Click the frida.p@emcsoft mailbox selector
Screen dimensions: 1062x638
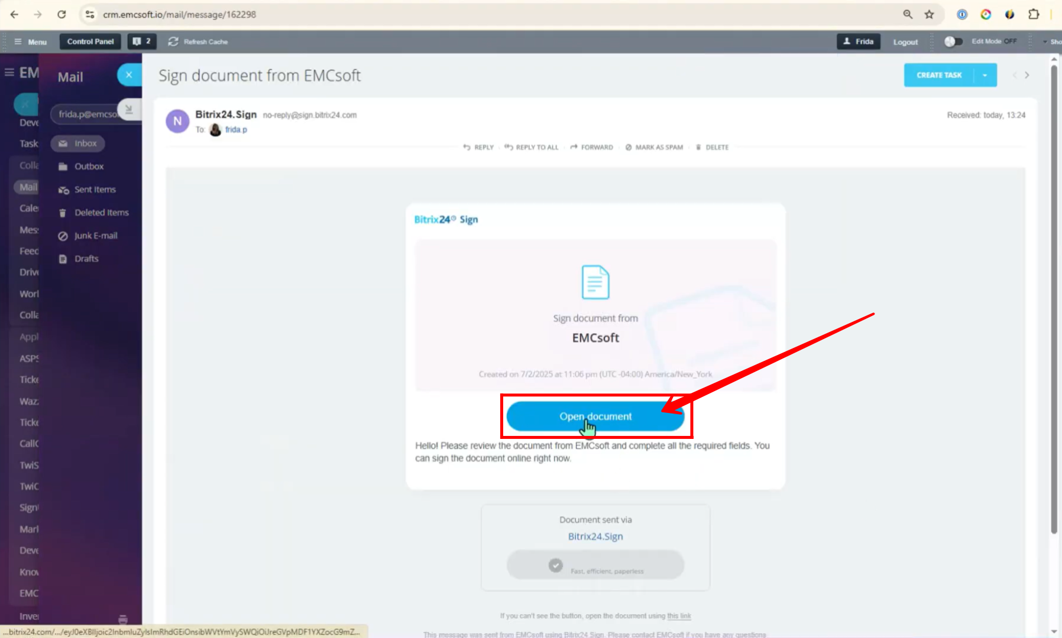86,114
